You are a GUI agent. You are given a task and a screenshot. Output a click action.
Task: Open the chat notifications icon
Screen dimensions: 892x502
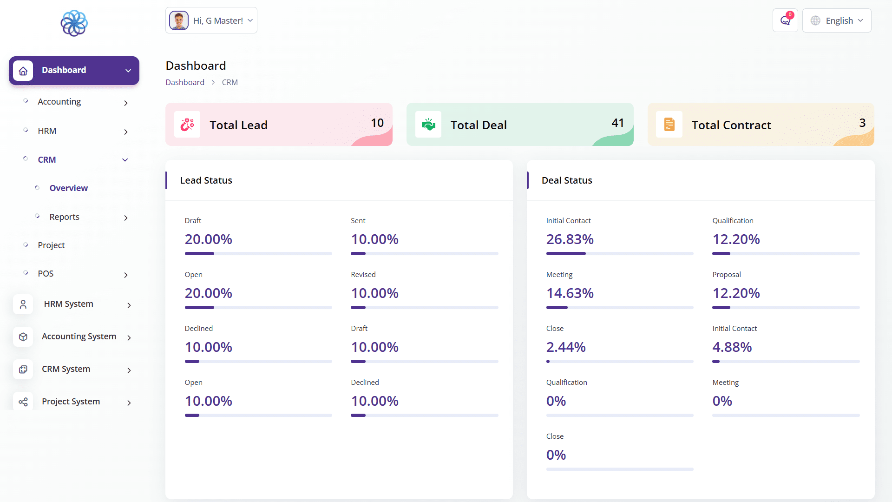tap(785, 20)
